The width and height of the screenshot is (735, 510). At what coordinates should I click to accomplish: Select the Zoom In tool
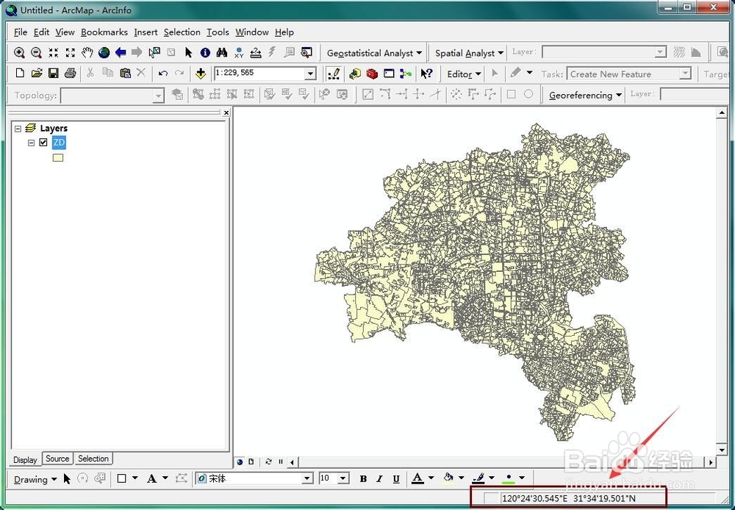19,52
